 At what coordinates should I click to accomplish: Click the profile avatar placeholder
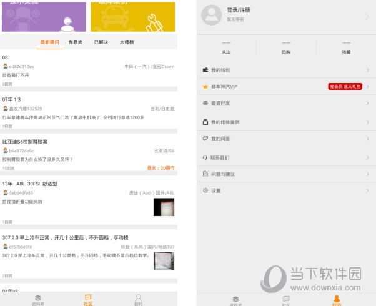212,15
